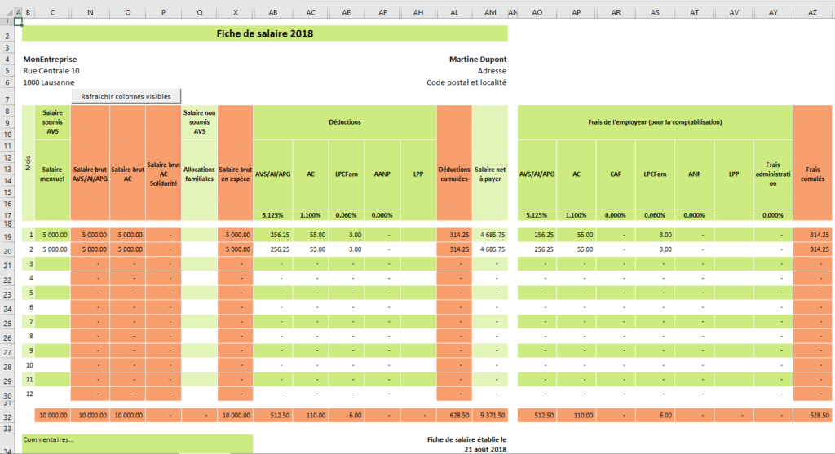Select the Allocations familiales heading cell
Image resolution: width=835 pixels, height=454 pixels.
coord(200,162)
